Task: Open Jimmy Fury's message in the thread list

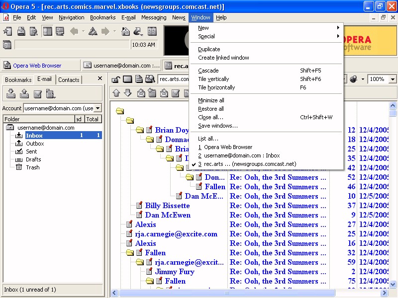Action: [175, 271]
